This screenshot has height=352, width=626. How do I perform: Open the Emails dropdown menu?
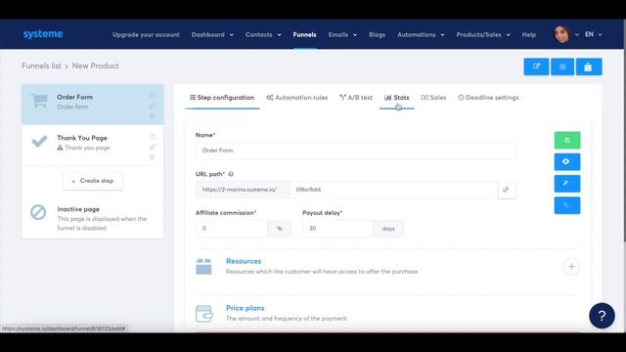pos(342,35)
